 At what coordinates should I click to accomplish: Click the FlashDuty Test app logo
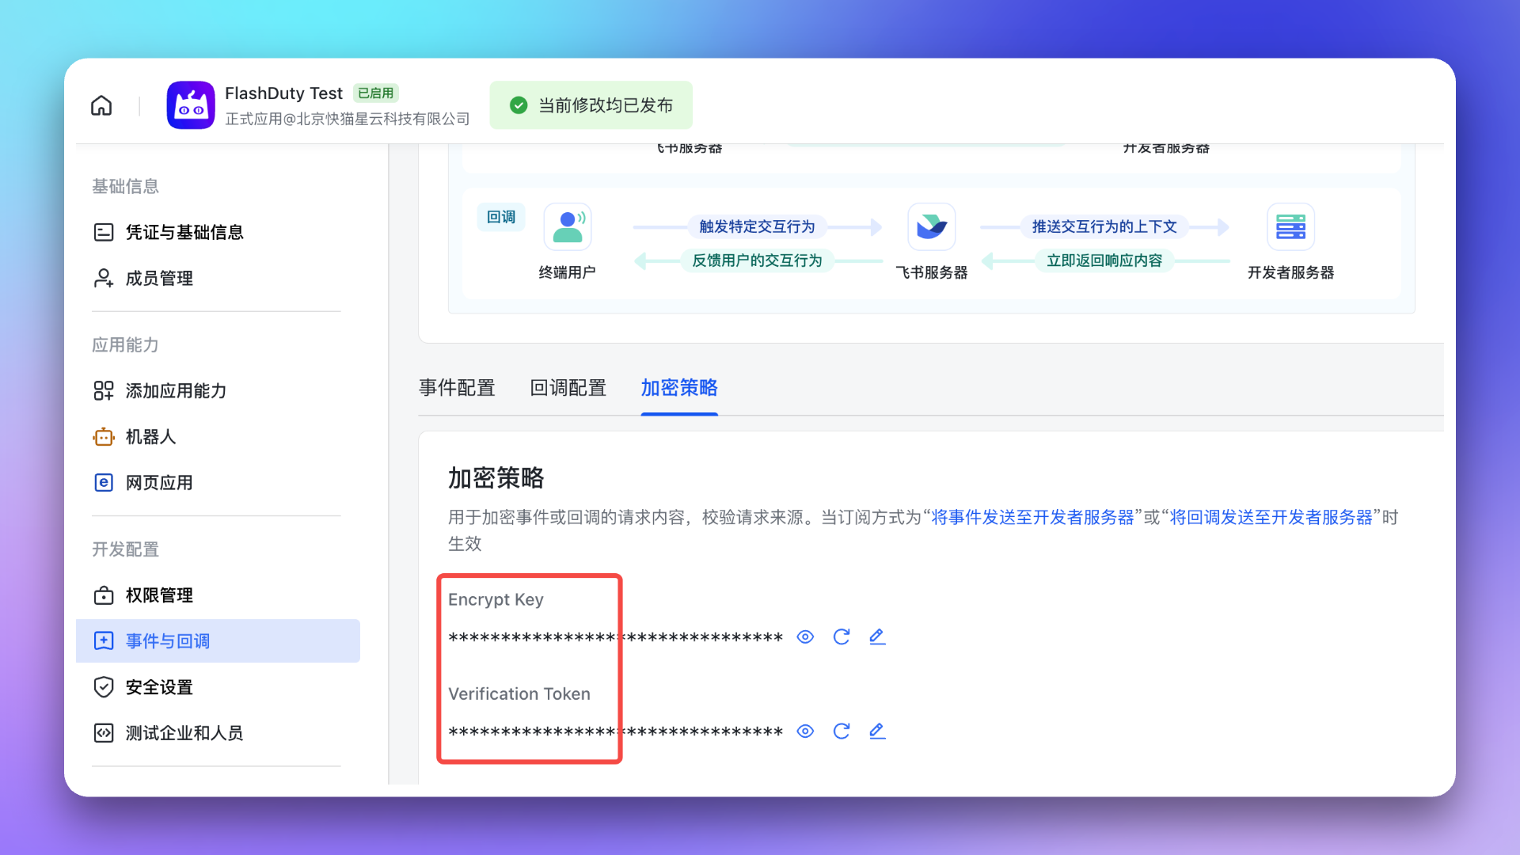191,105
